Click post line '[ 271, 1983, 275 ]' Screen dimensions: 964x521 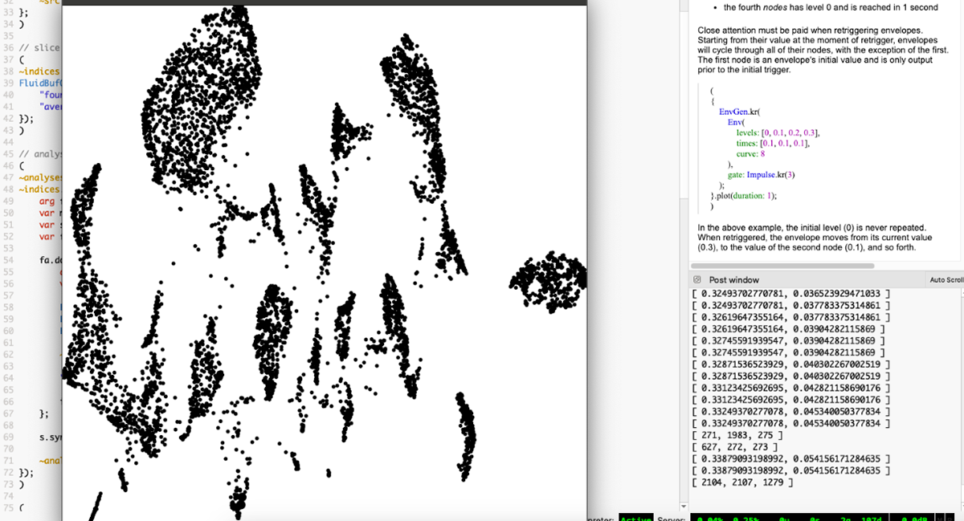[x=737, y=434]
